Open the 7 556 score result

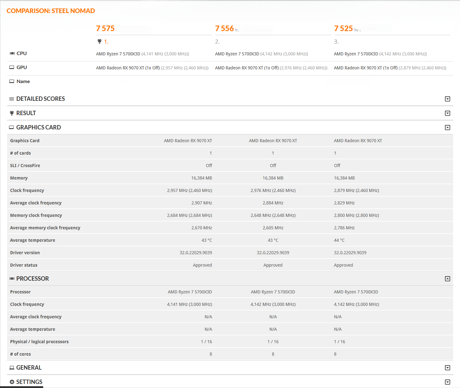[x=224, y=29]
